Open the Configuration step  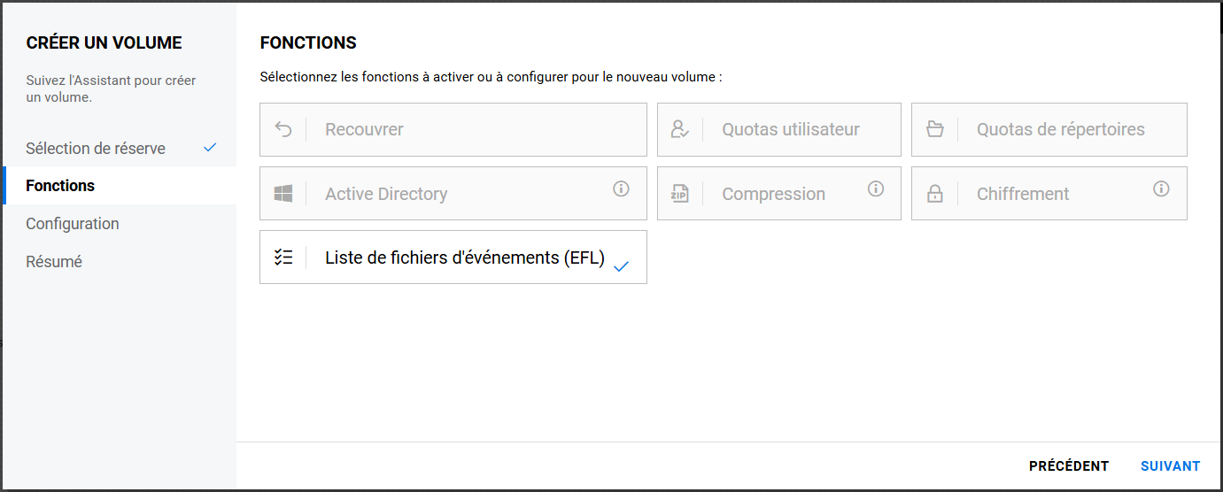click(73, 224)
